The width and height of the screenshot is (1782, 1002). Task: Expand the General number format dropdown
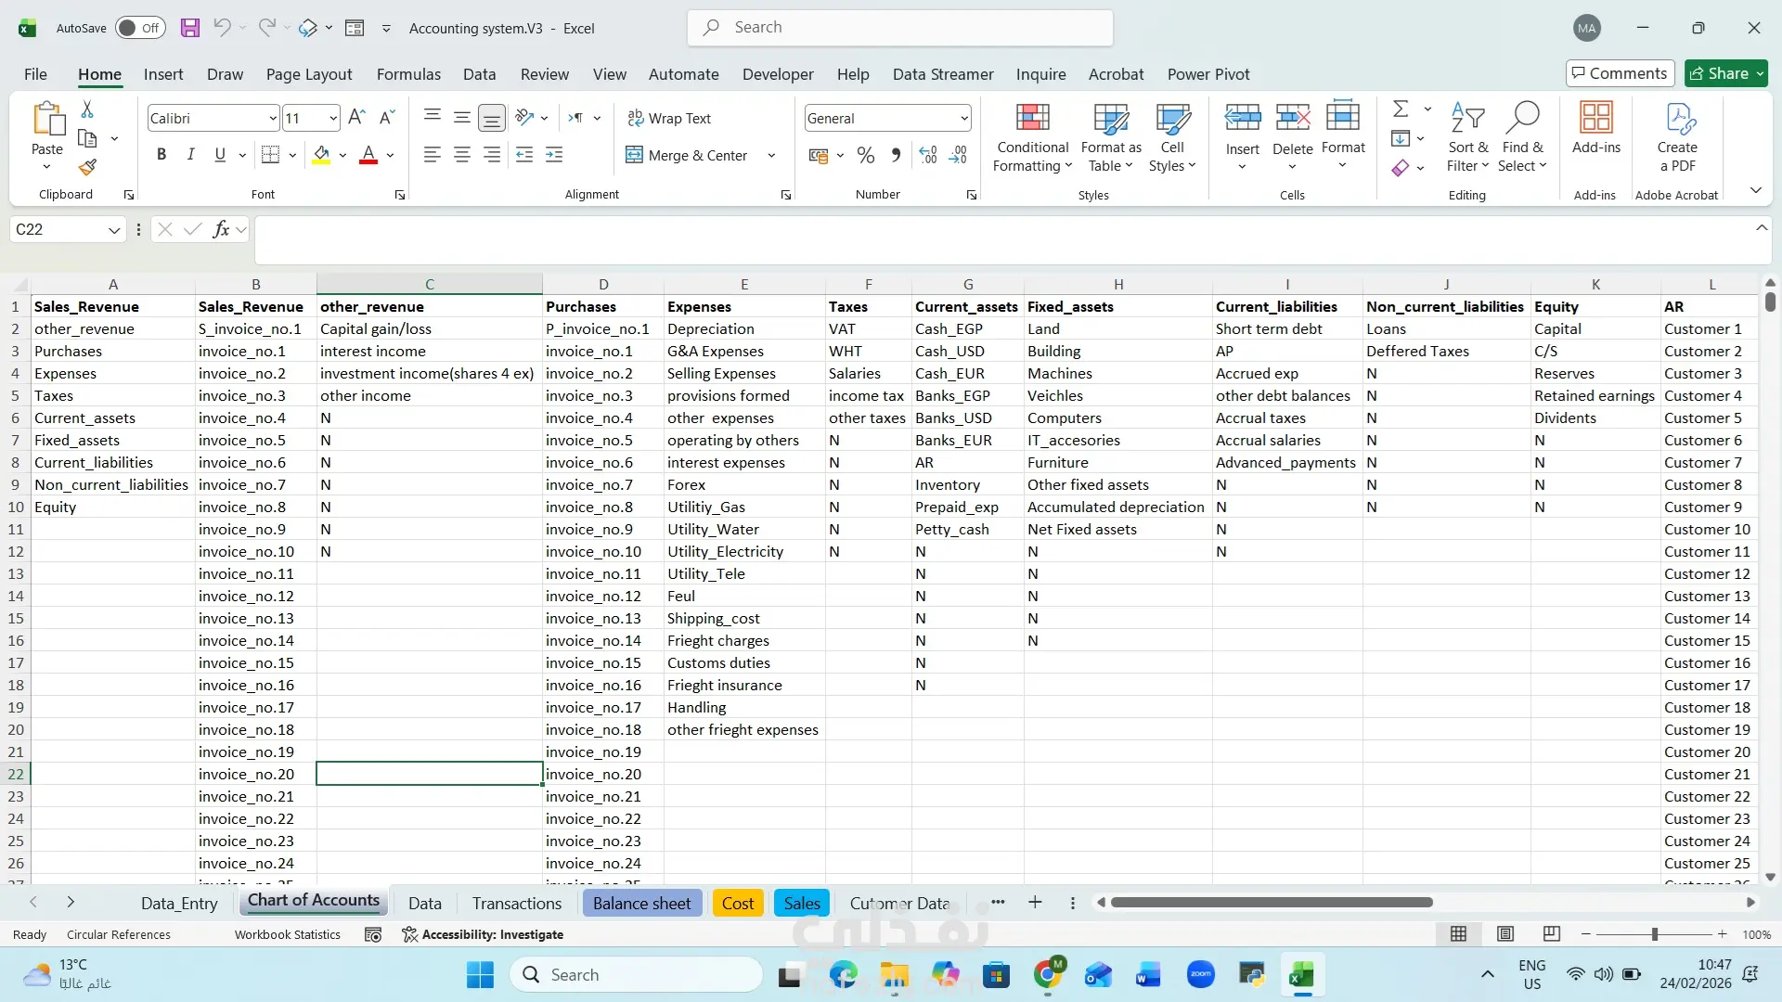click(x=964, y=118)
